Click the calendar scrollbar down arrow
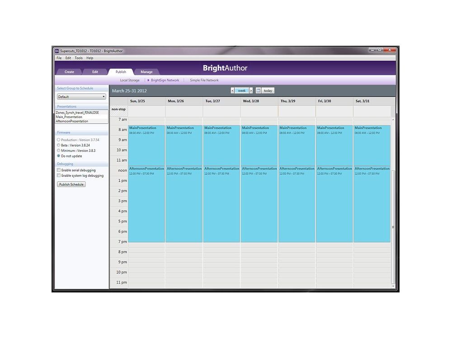 [x=393, y=286]
